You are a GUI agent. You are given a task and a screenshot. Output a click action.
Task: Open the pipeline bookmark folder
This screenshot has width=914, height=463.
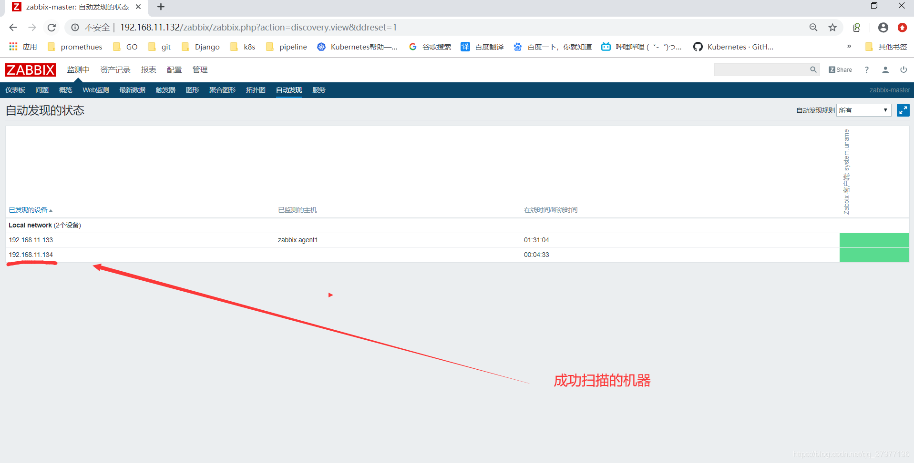click(x=287, y=47)
